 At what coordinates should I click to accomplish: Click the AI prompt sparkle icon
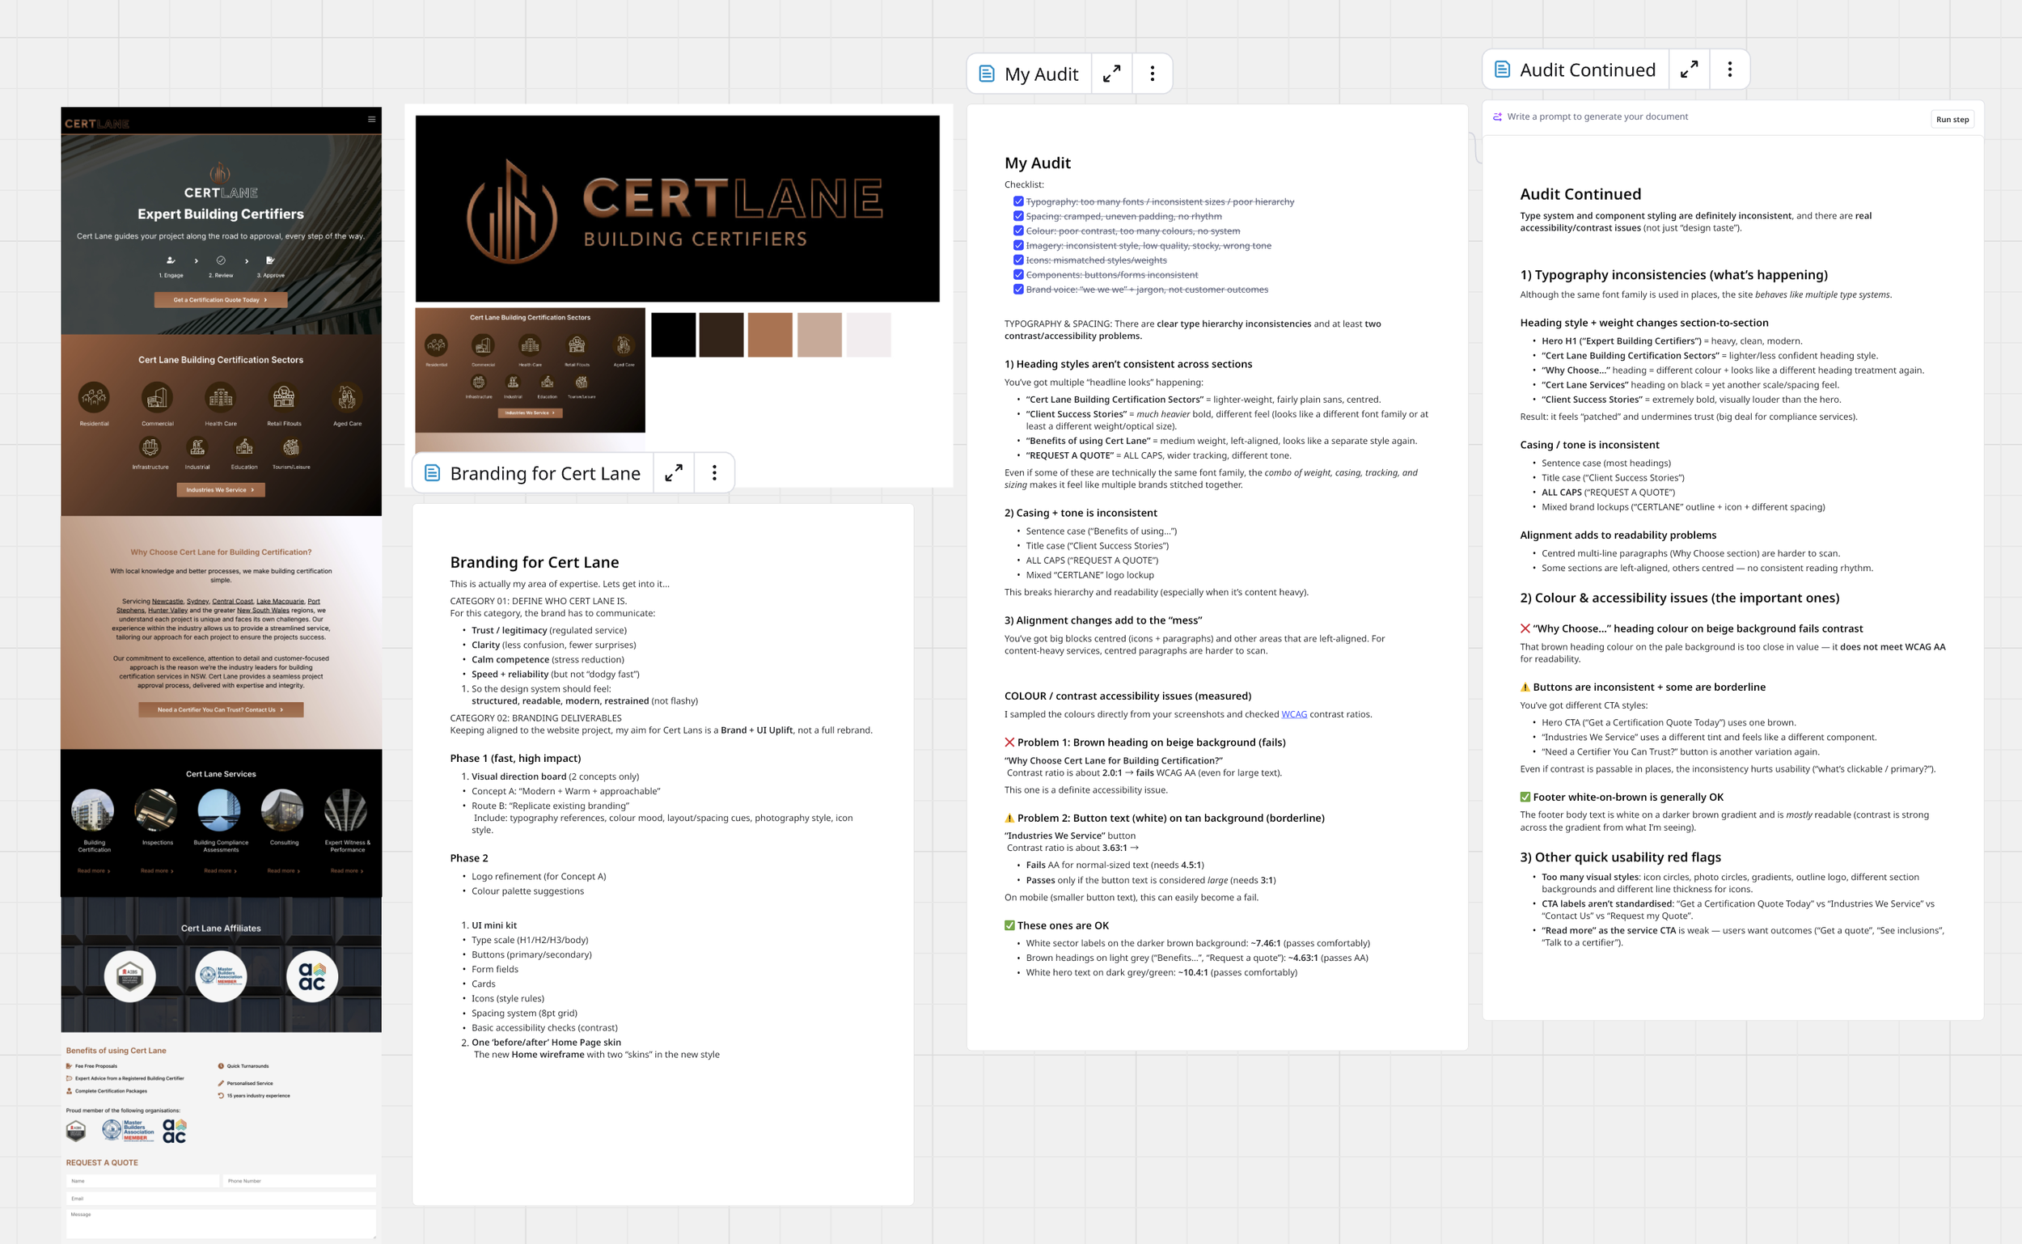[1497, 116]
